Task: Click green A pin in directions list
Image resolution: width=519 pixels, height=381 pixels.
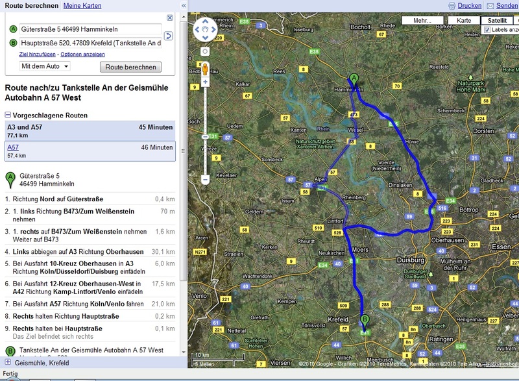Action: tap(10, 180)
